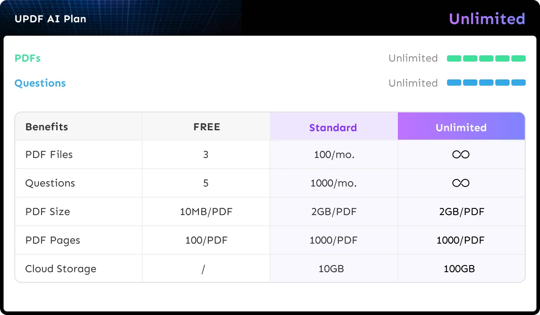Click the 1000/mo. Standard Questions cell
The image size is (540, 315).
pyautogui.click(x=333, y=183)
